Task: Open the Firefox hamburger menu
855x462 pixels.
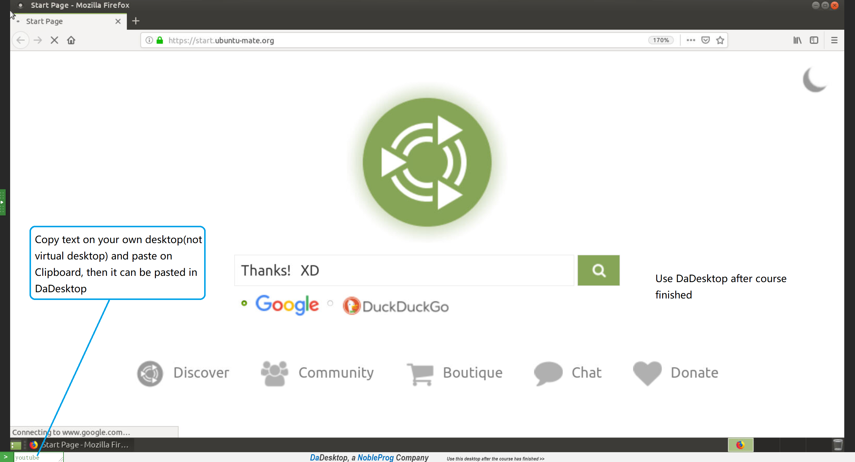Action: coord(834,40)
